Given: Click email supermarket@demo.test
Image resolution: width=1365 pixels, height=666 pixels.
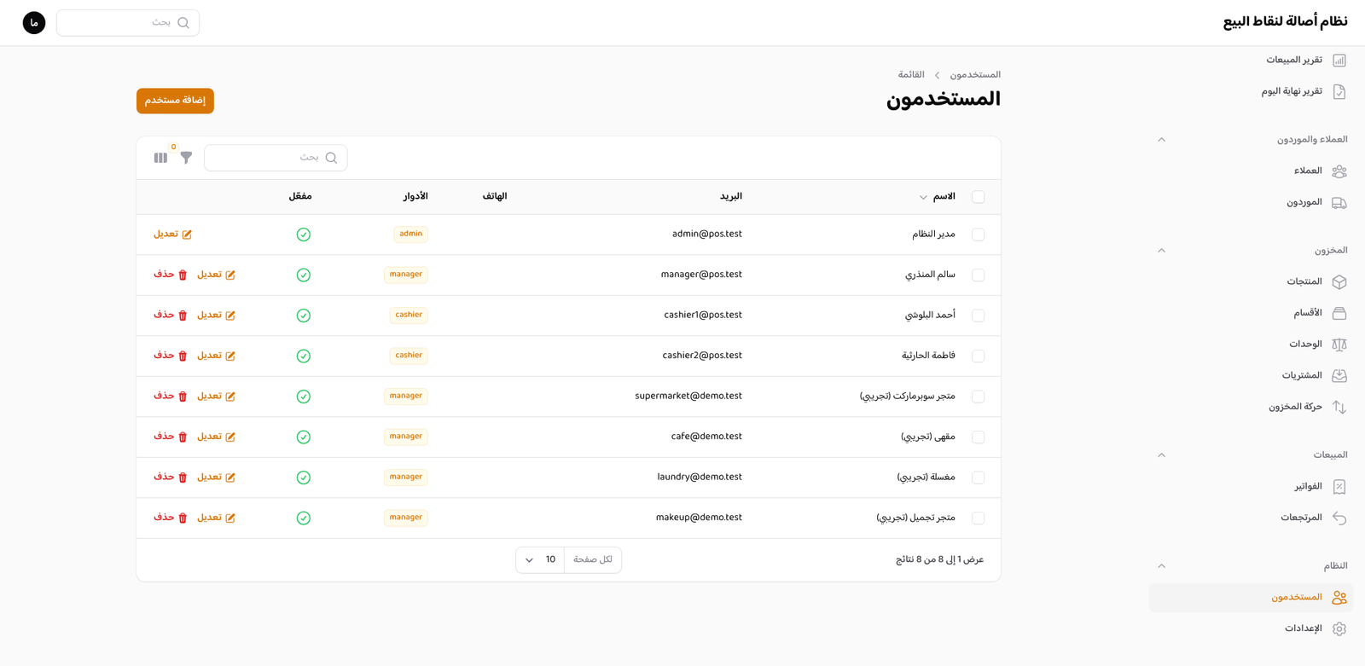Looking at the screenshot, I should point(688,397).
